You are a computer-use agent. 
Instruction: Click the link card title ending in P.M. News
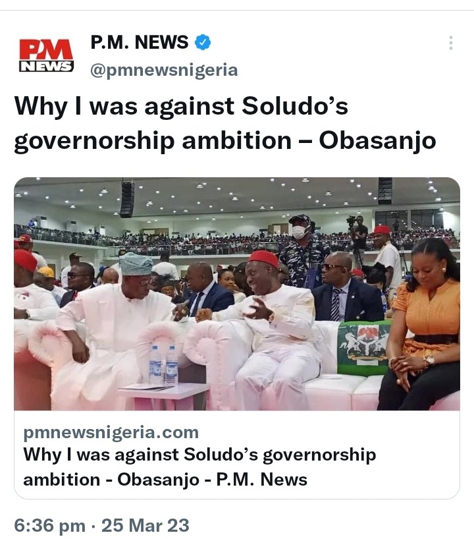(x=200, y=467)
